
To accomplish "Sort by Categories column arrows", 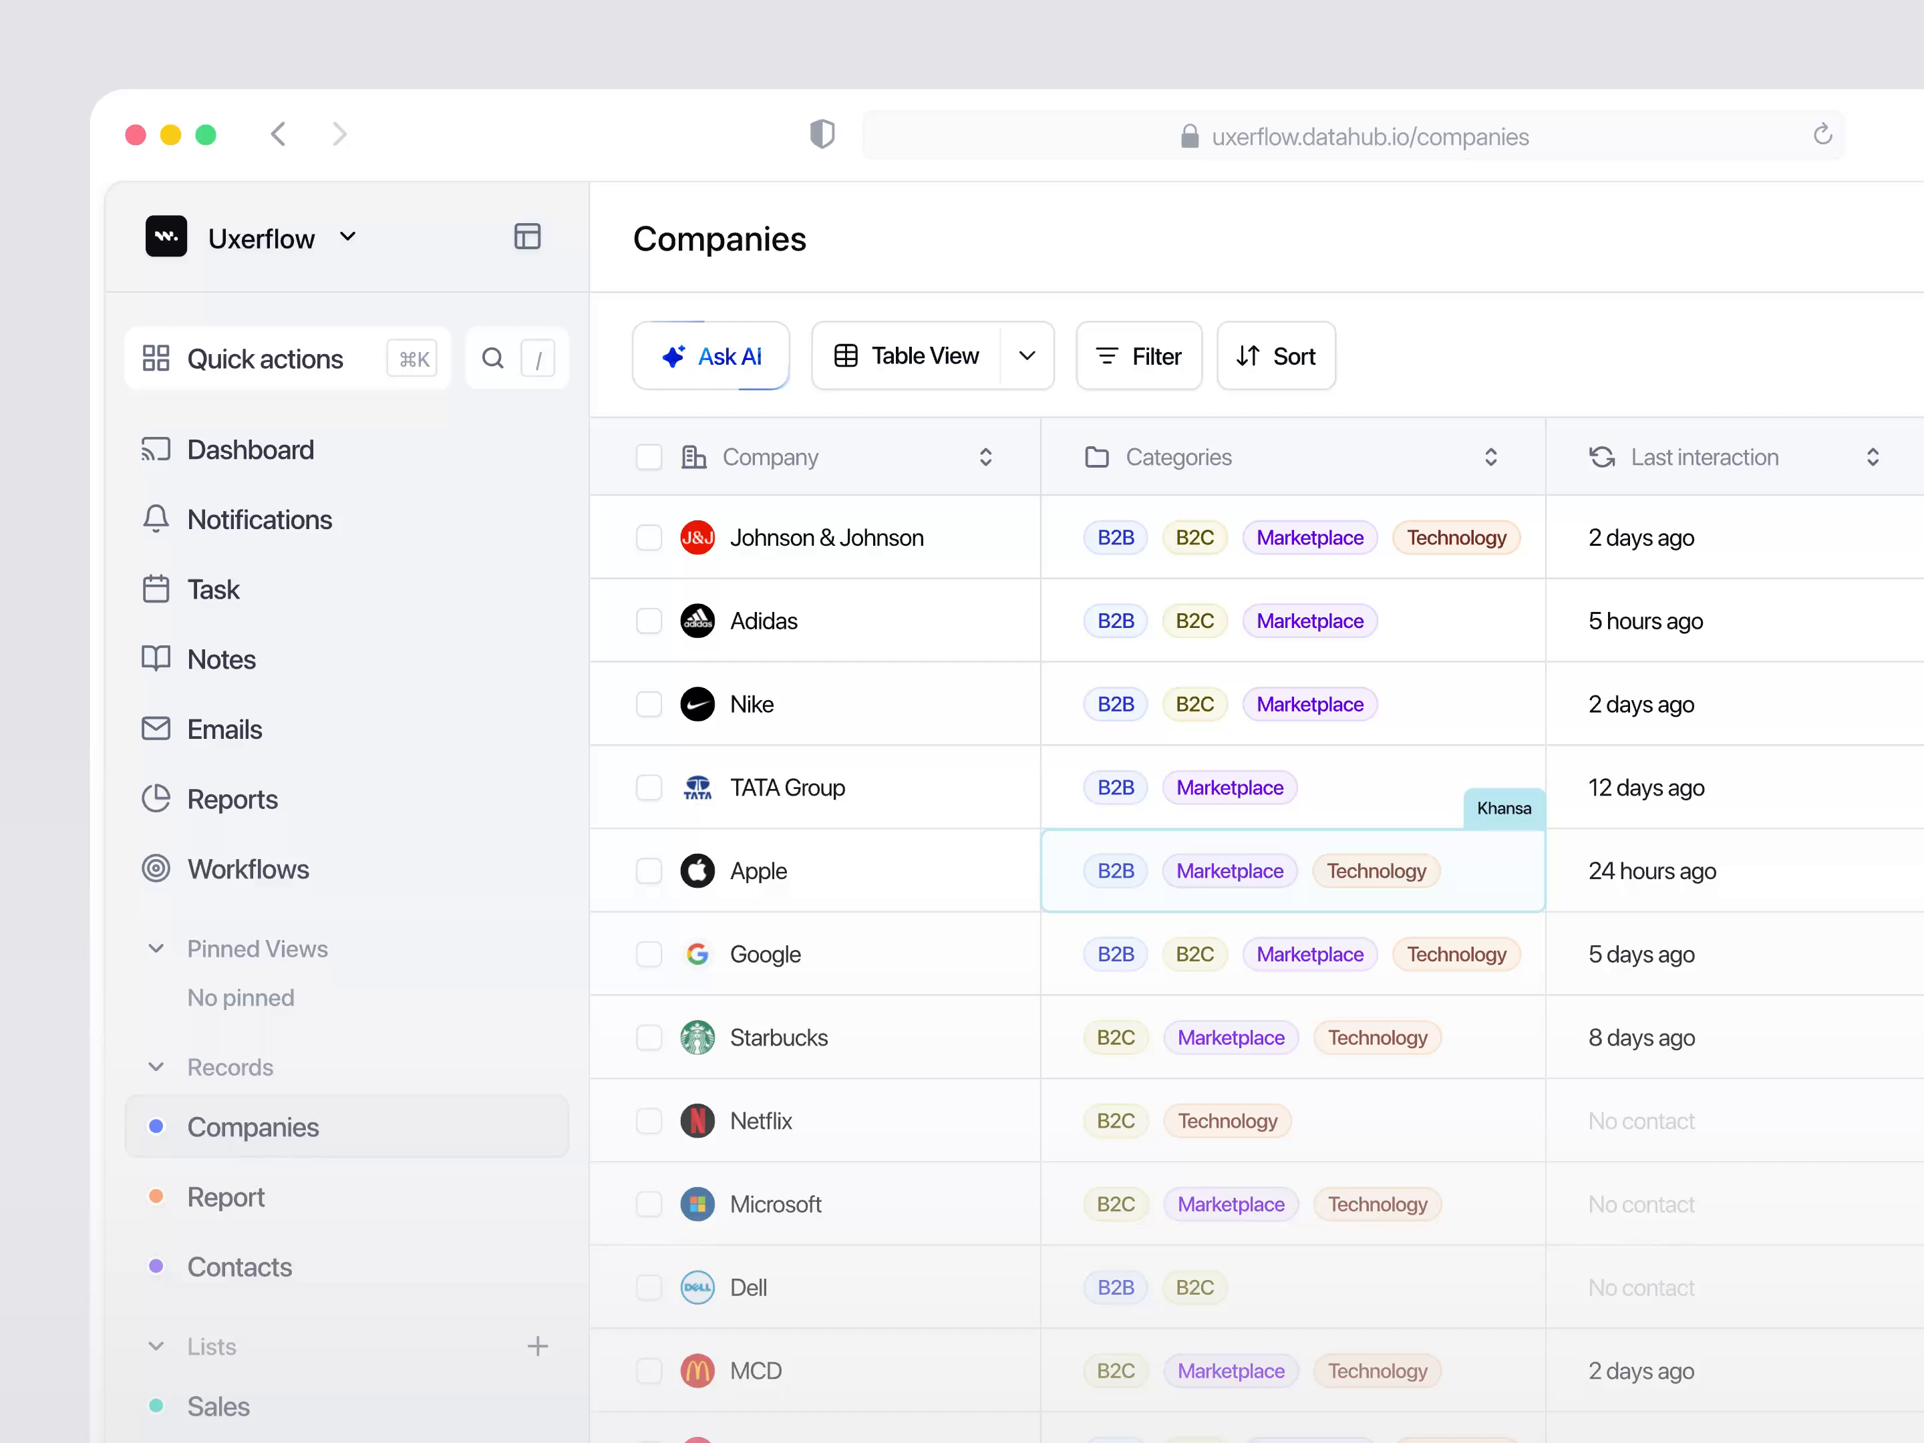I will point(1491,458).
